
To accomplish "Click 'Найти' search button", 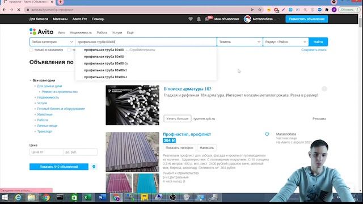I will (x=318, y=42).
